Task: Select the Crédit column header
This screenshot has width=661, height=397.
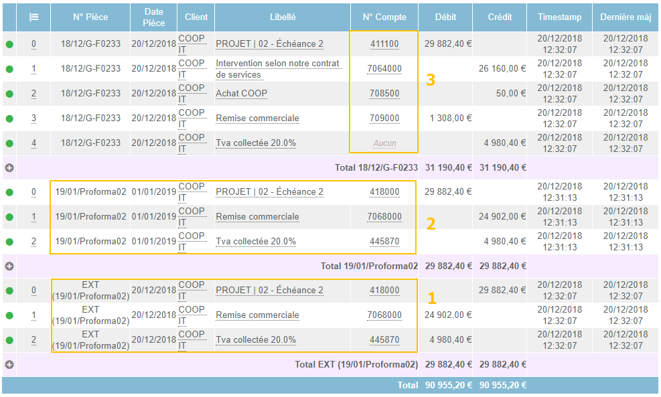Action: click(500, 17)
